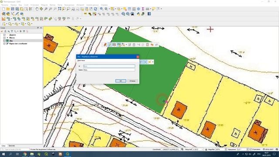Select the Pan Map hand tool

point(37,9)
